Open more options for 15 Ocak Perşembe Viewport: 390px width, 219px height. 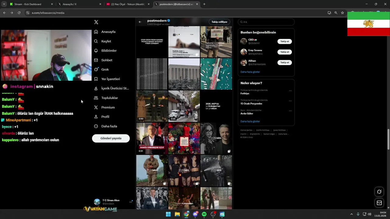point(290,101)
